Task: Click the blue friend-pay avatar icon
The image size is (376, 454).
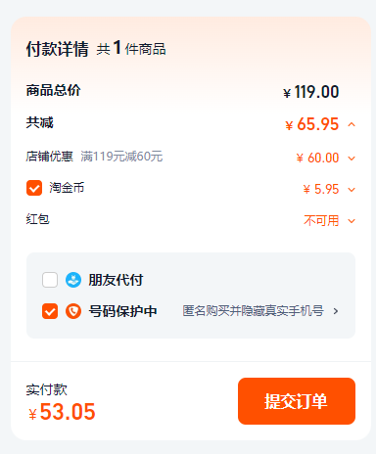Action: 73,280
